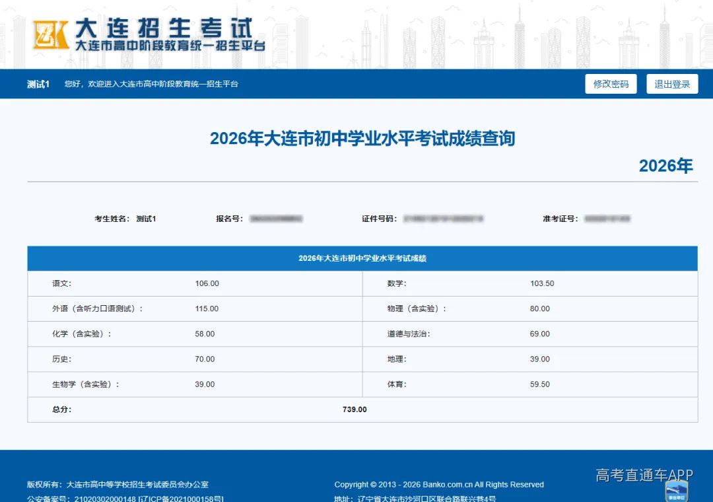Click the 大连招生考试 header title

164,28
